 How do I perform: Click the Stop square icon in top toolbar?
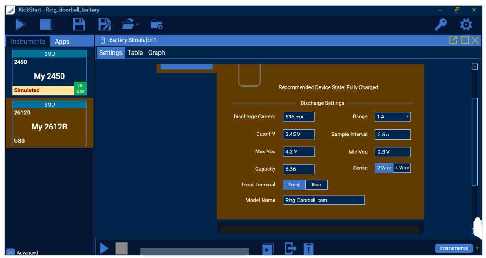point(46,25)
